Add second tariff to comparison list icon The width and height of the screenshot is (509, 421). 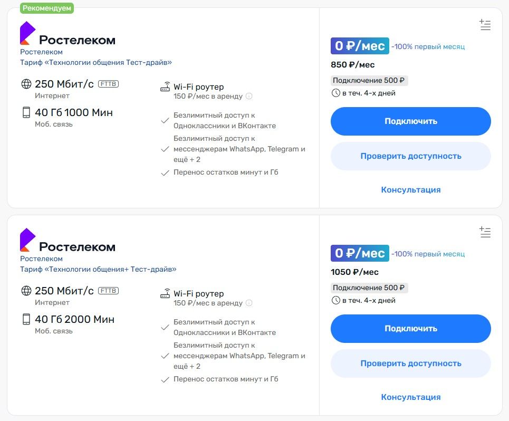tap(485, 232)
